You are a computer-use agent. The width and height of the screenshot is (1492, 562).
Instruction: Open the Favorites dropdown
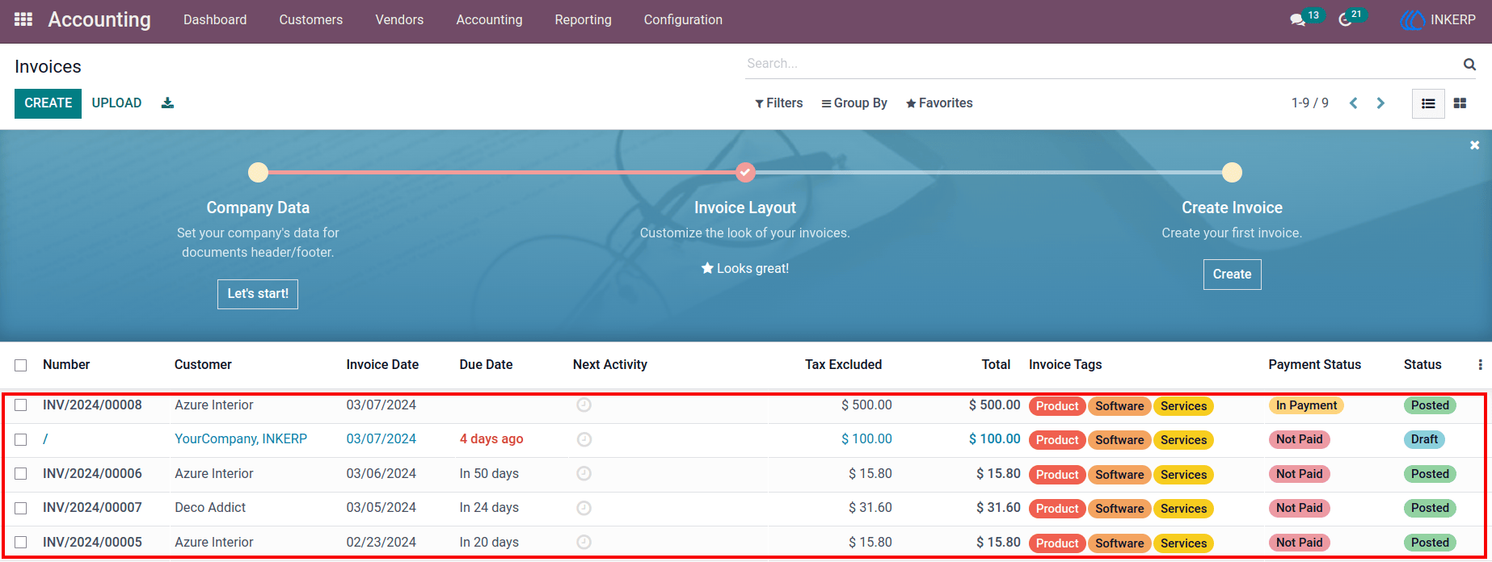pos(939,103)
